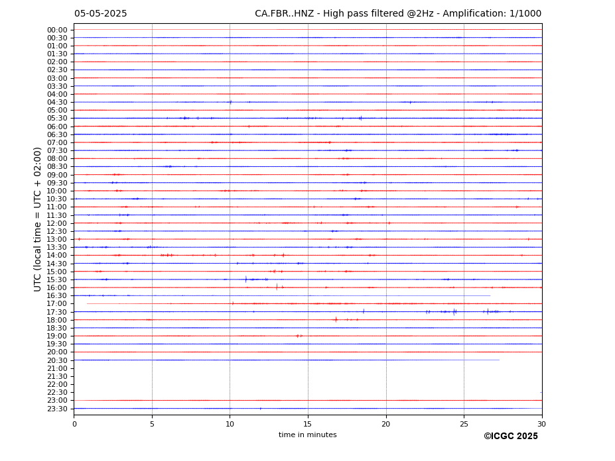Select the 19:30 row label
This screenshot has width=615, height=461.
(57, 344)
